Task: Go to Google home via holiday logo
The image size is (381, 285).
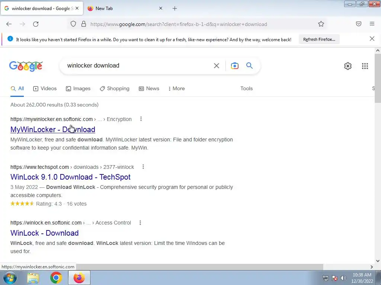Action: [x=26, y=66]
